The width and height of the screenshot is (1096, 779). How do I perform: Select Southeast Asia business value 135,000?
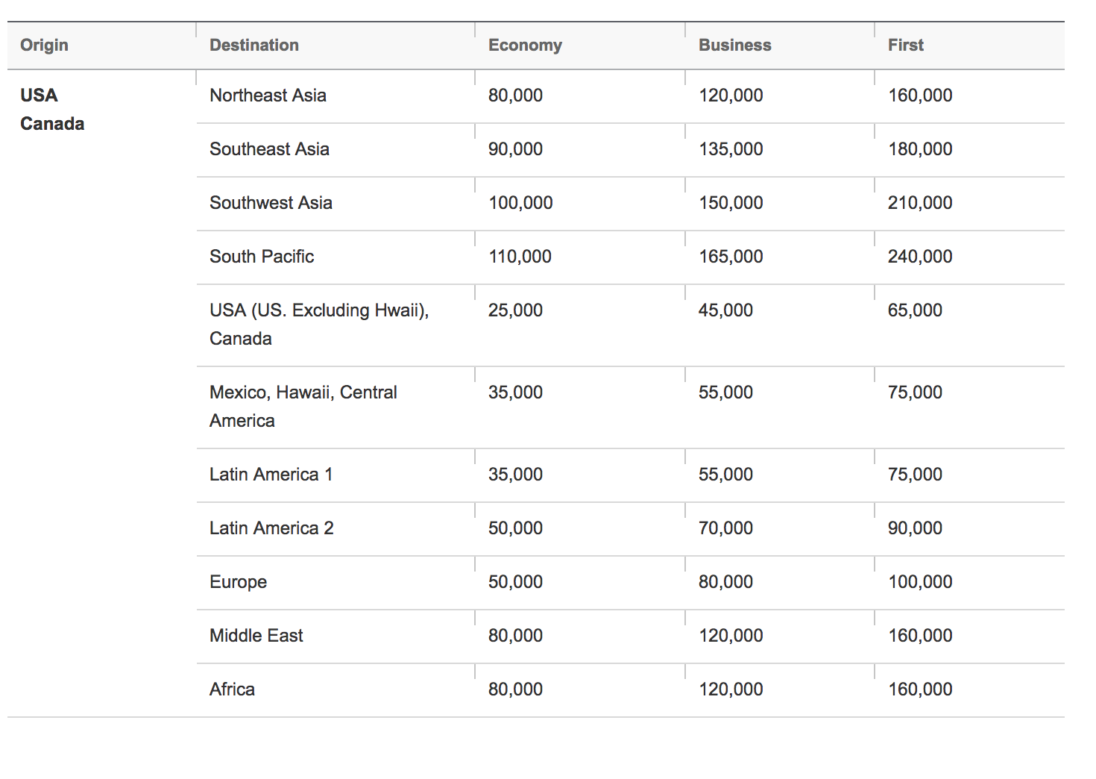[731, 149]
